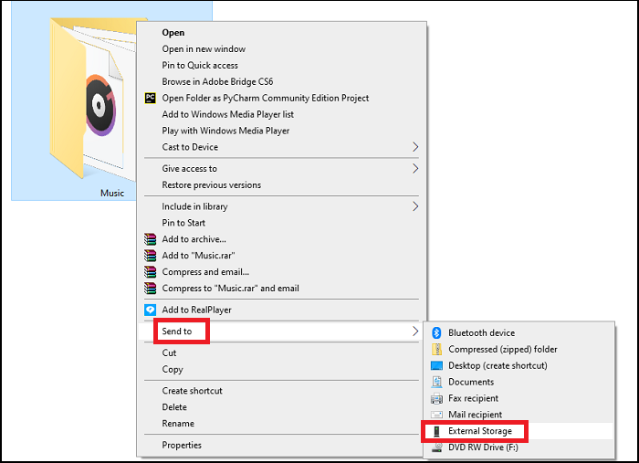Click the Compressed zipped folder icon
Image resolution: width=639 pixels, height=463 pixels.
point(436,349)
